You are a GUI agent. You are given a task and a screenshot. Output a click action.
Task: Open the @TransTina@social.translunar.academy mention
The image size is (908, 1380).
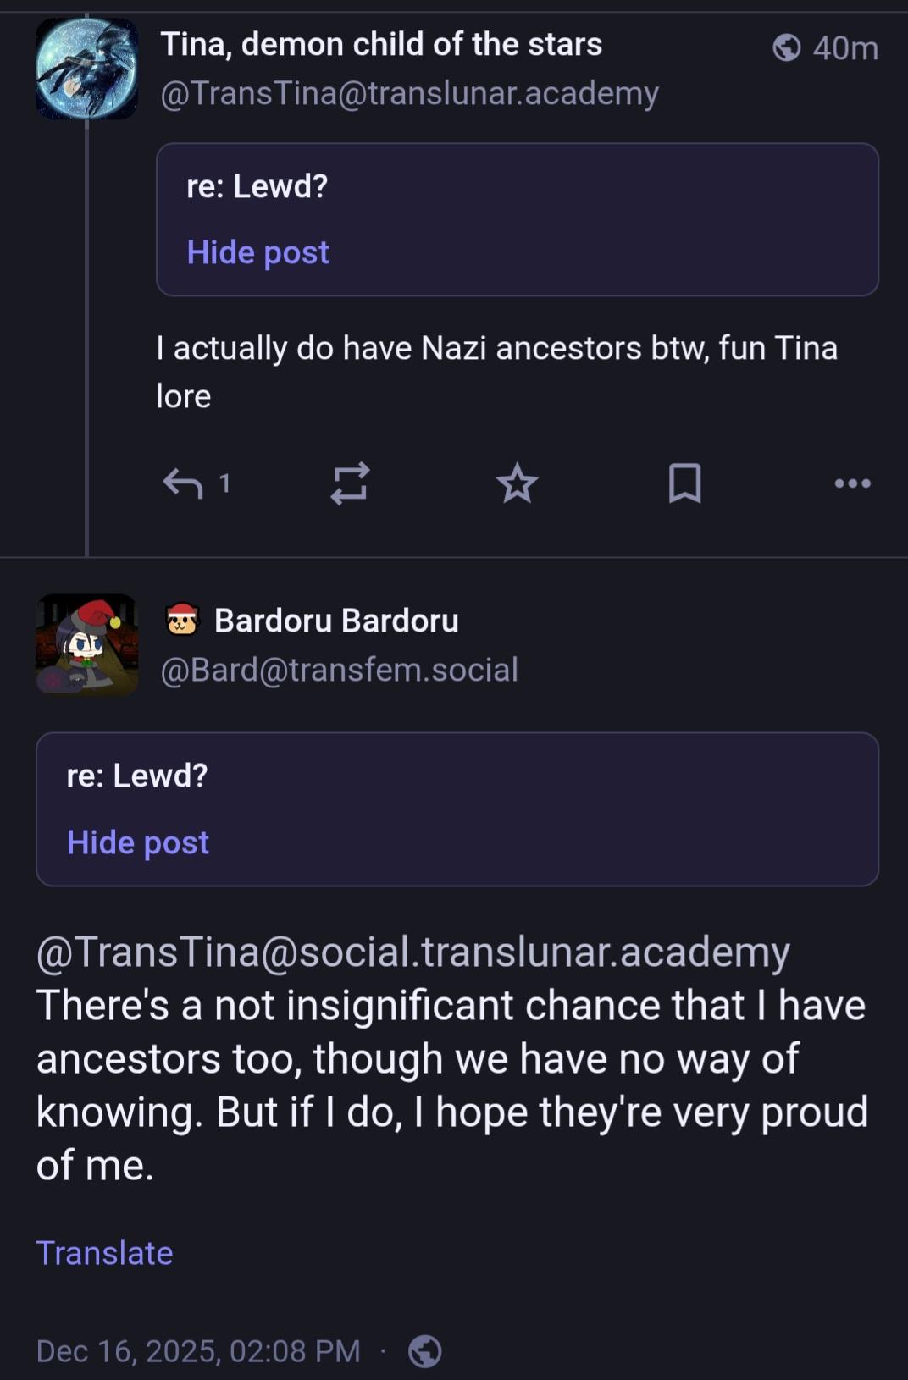[x=412, y=952]
